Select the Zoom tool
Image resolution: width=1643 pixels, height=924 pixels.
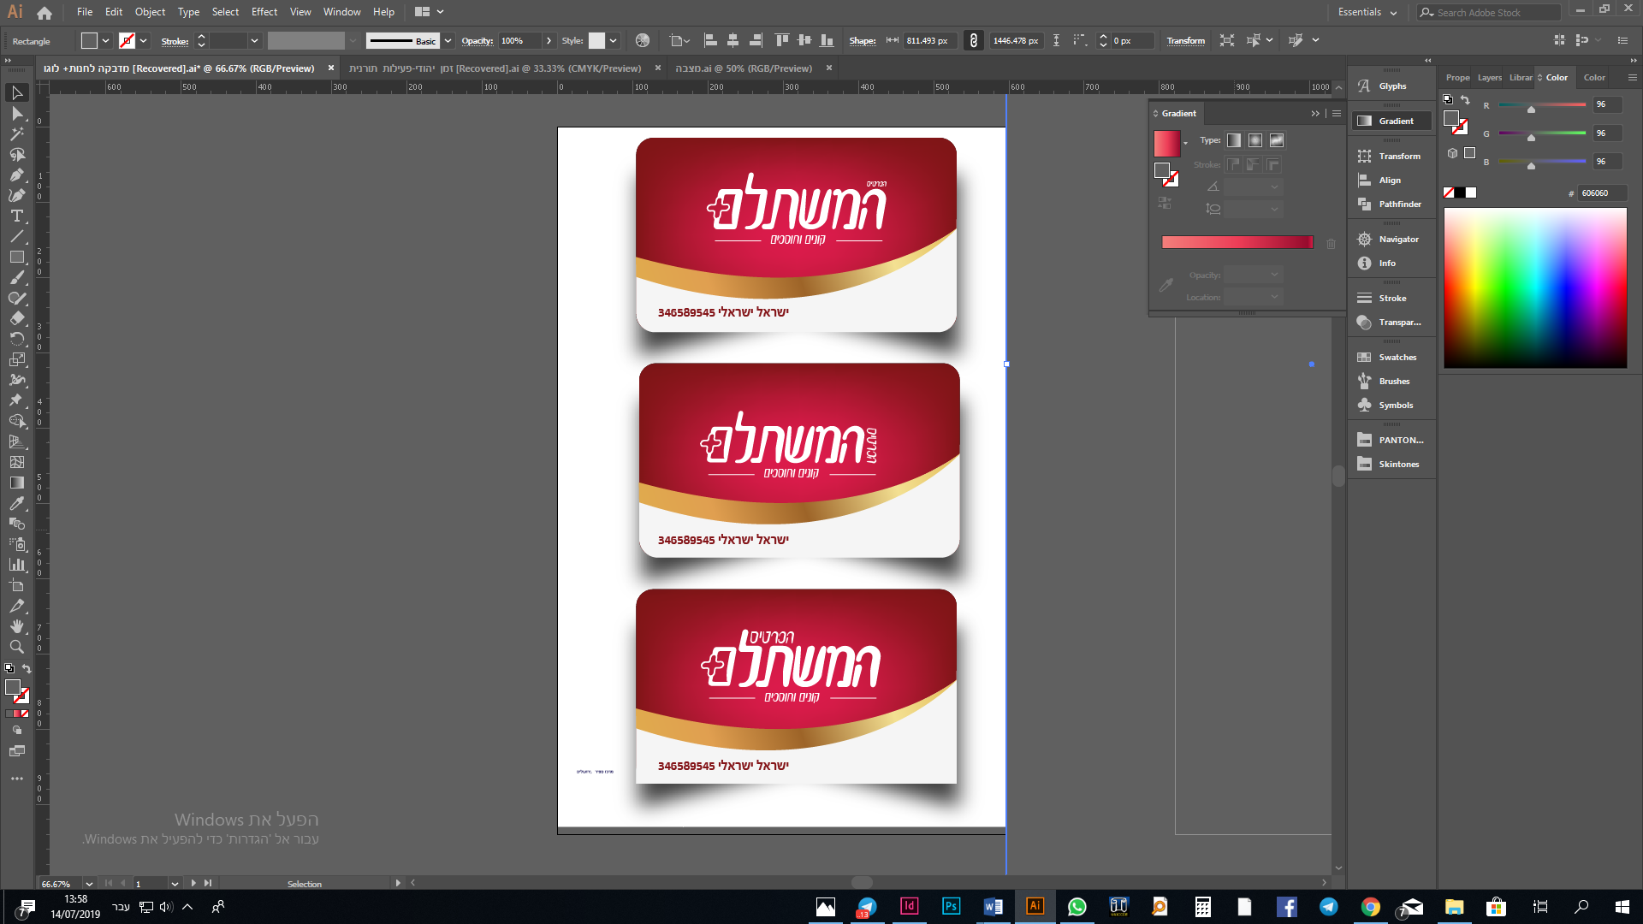[16, 648]
